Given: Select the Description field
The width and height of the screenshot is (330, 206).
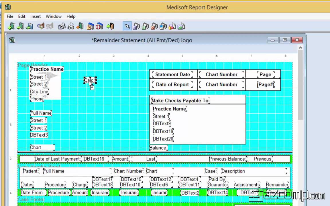Looking at the screenshot, I should 254,171.
